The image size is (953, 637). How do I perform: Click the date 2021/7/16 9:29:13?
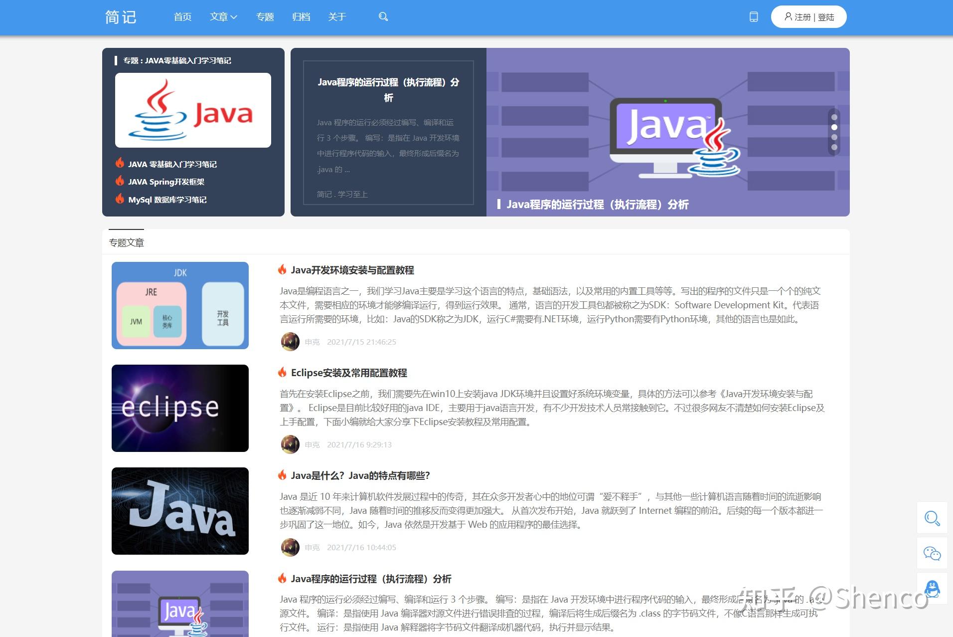coord(359,445)
